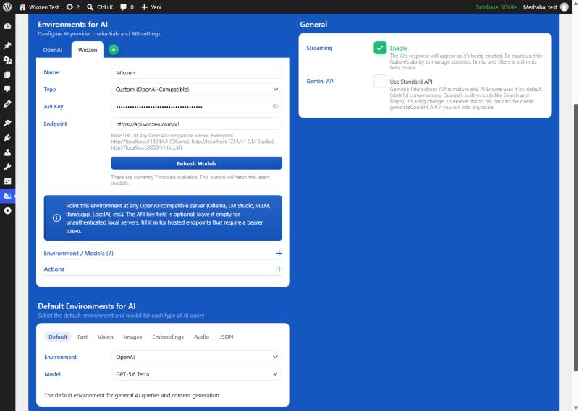
Task: Click the Gemini API label
Action: point(321,81)
